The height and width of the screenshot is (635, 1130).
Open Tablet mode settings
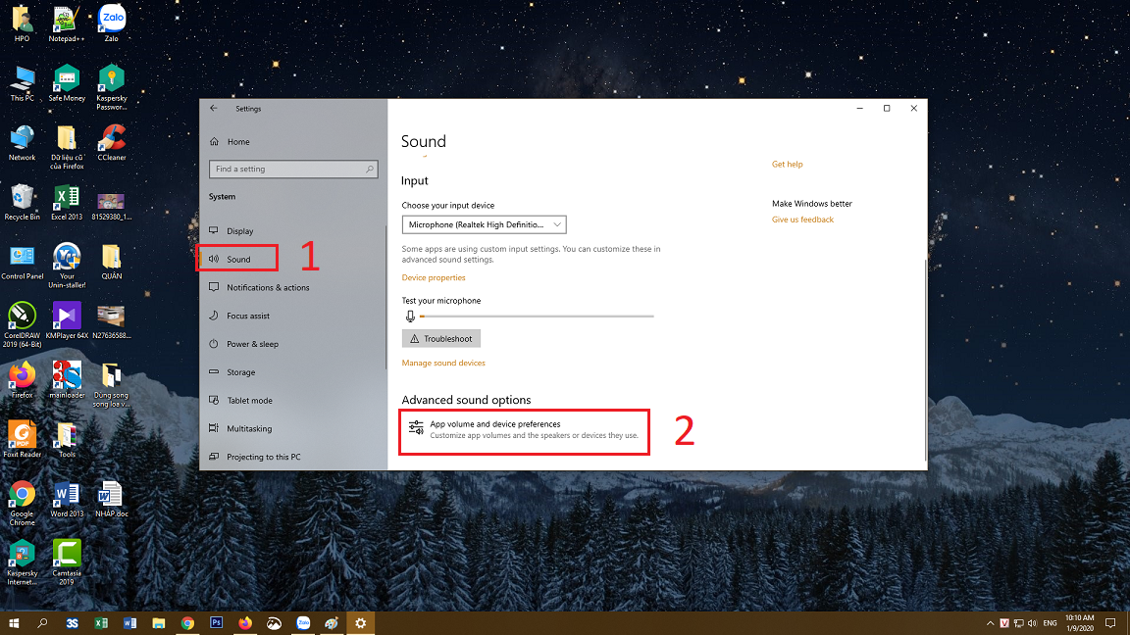[249, 401]
